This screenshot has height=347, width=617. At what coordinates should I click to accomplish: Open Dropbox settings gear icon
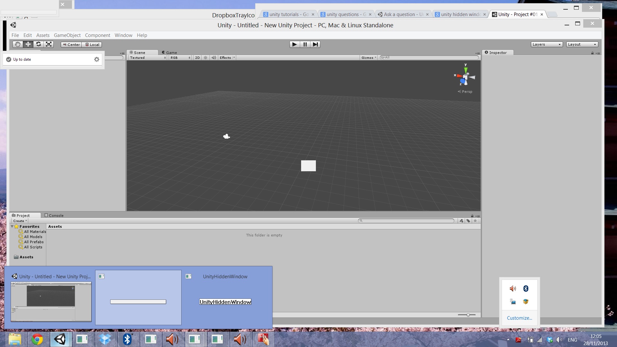click(x=97, y=59)
